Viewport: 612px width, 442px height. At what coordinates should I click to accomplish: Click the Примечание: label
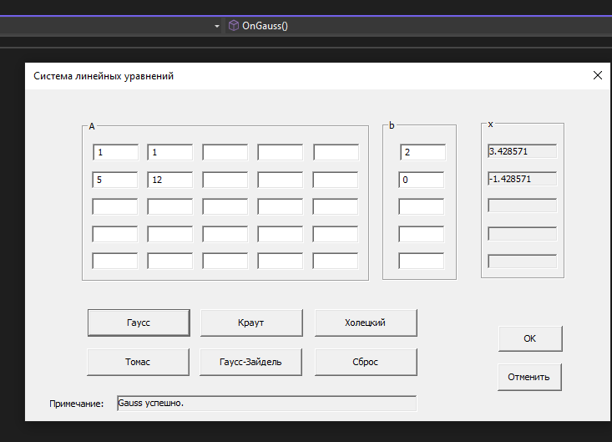[x=77, y=404]
